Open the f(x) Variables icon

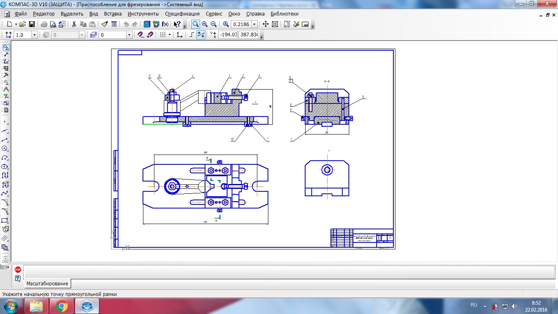click(x=165, y=24)
